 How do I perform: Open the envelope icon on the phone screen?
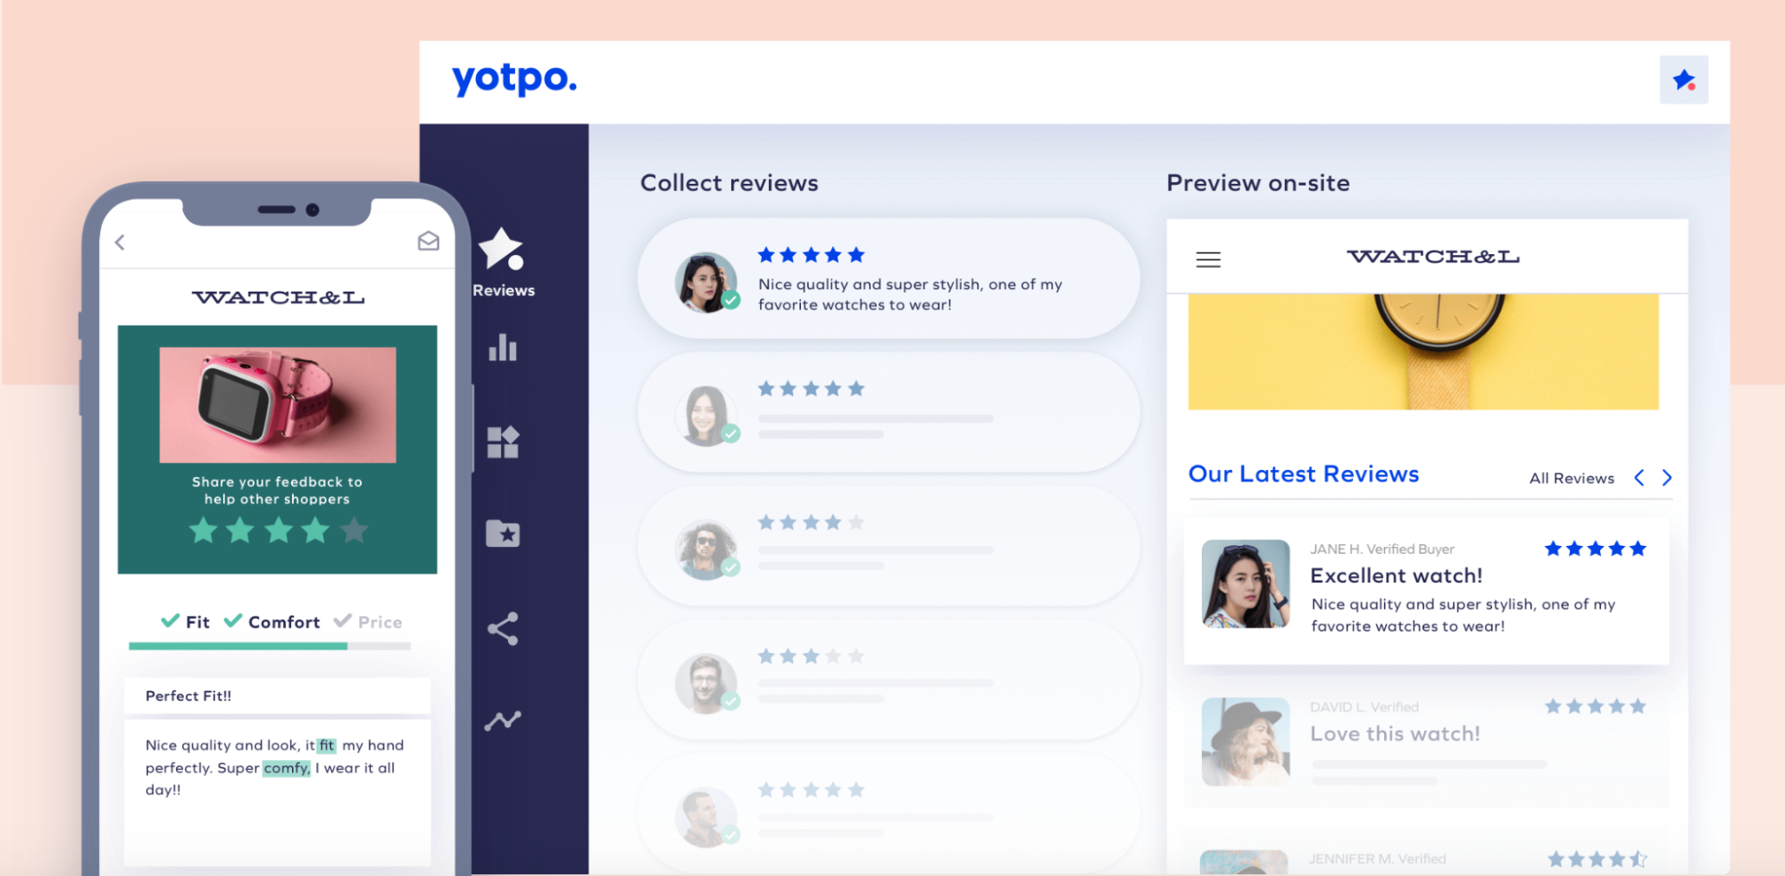pyautogui.click(x=428, y=241)
